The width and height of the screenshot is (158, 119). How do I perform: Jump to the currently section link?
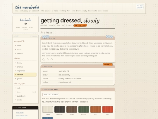click(20, 112)
